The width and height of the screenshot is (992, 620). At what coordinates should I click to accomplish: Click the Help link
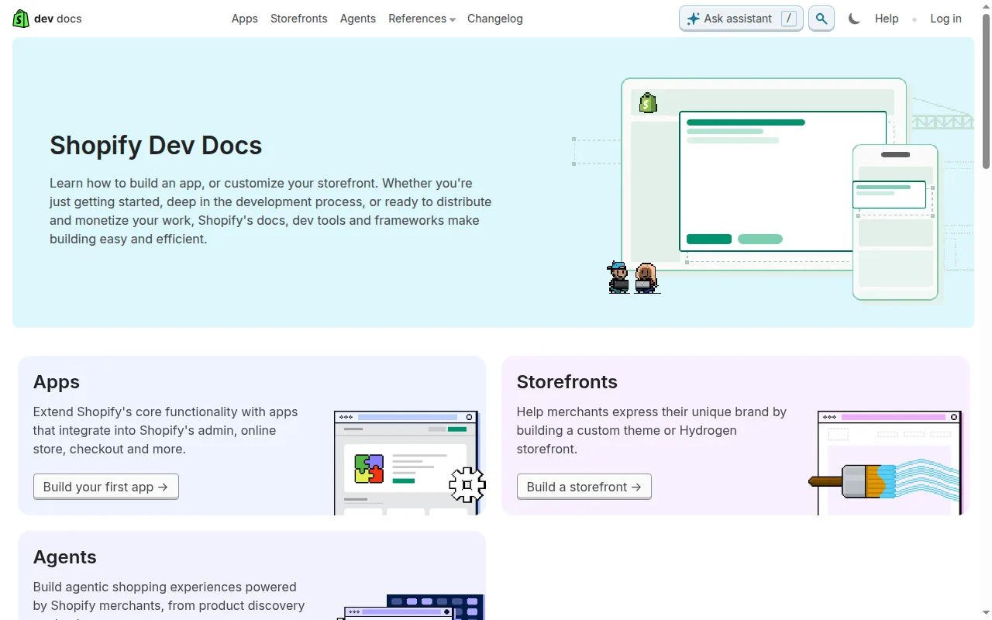tap(887, 19)
